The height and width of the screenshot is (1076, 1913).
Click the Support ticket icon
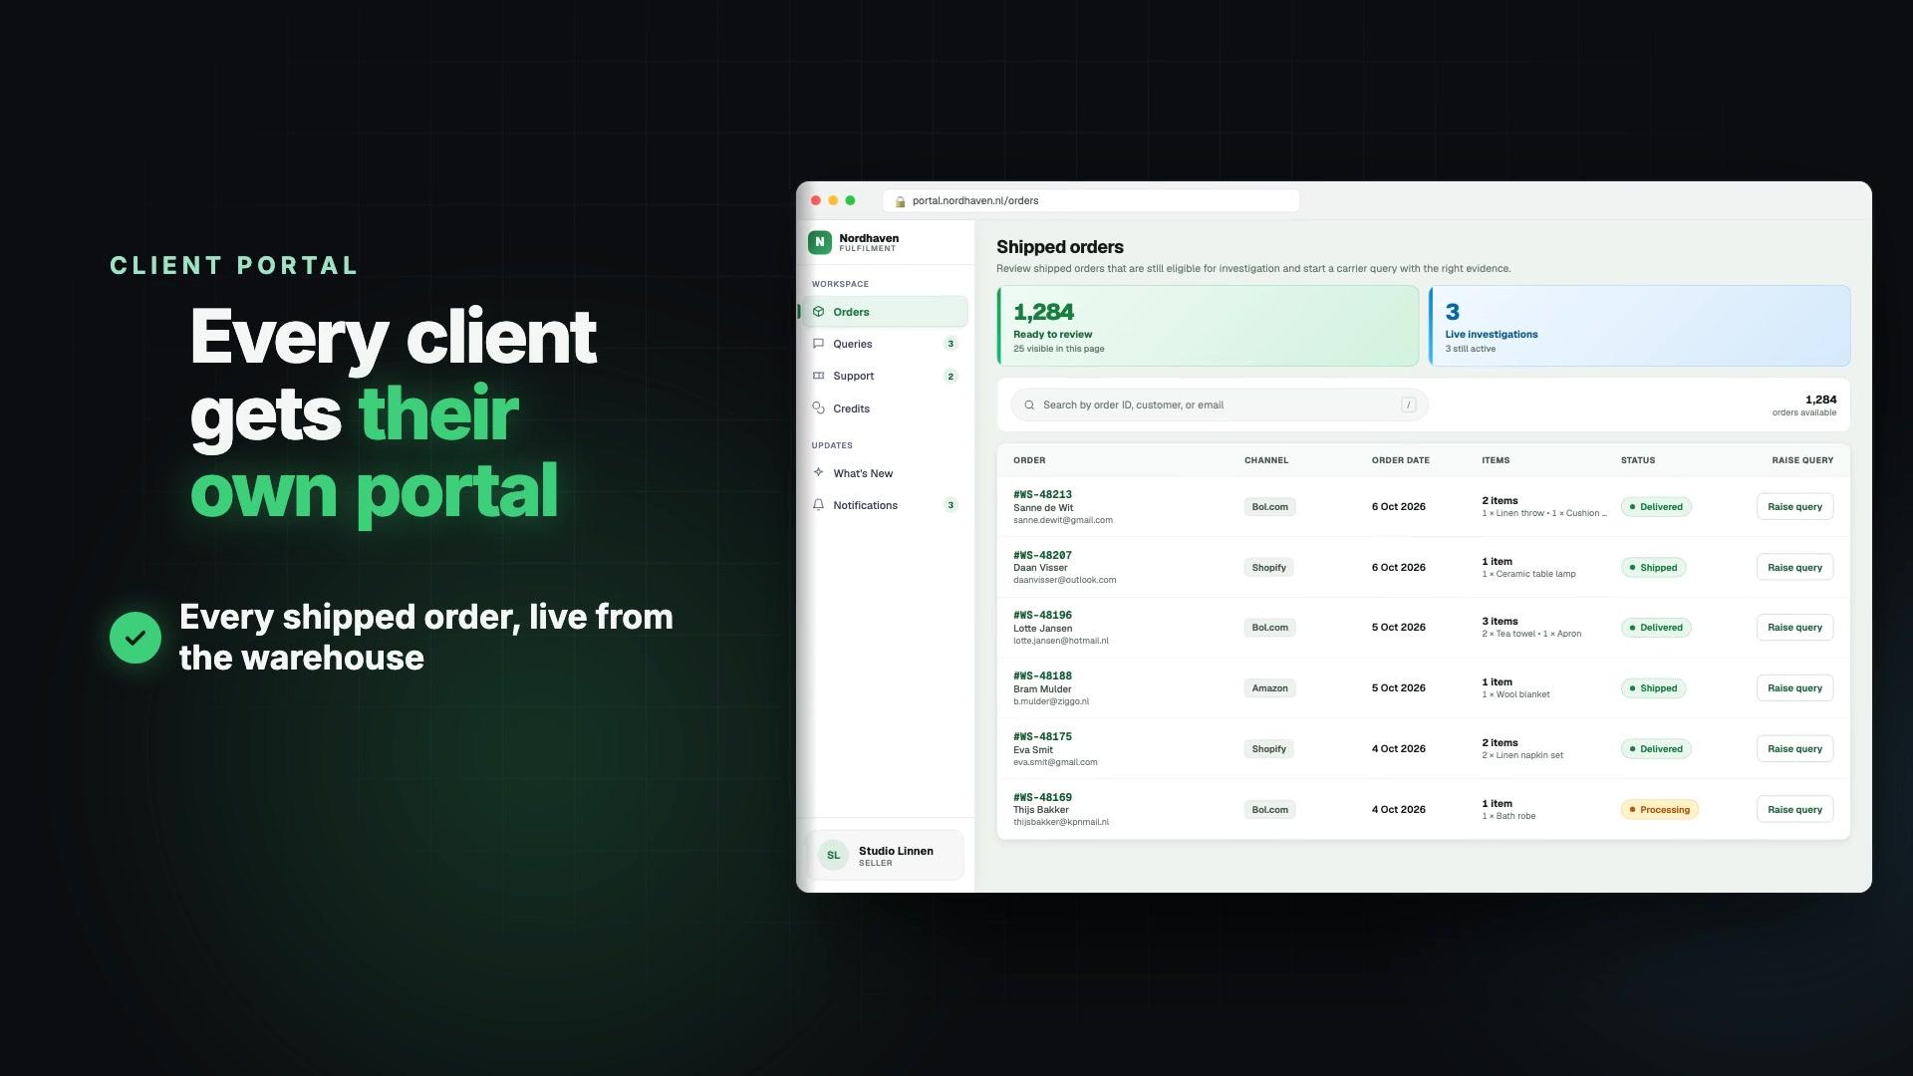pyautogui.click(x=818, y=376)
